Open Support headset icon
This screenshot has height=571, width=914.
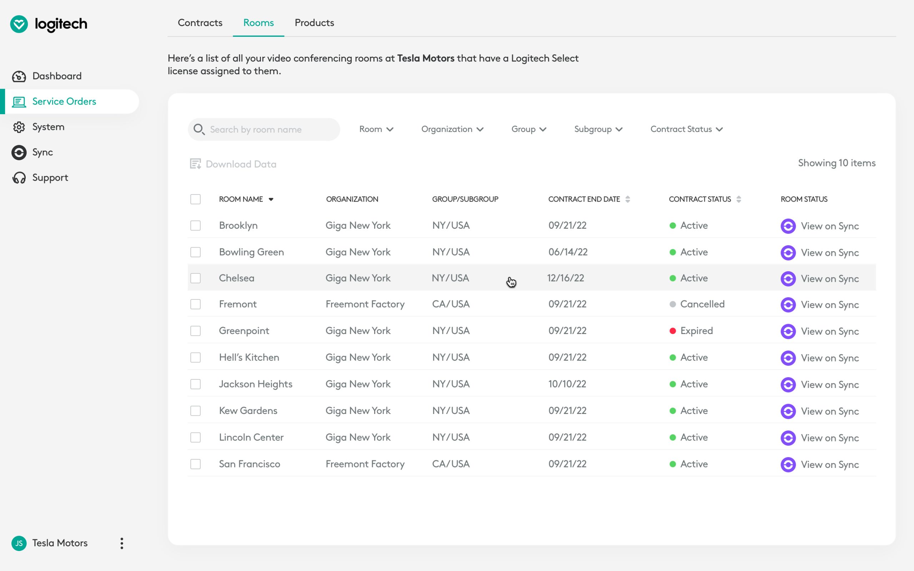coord(19,177)
